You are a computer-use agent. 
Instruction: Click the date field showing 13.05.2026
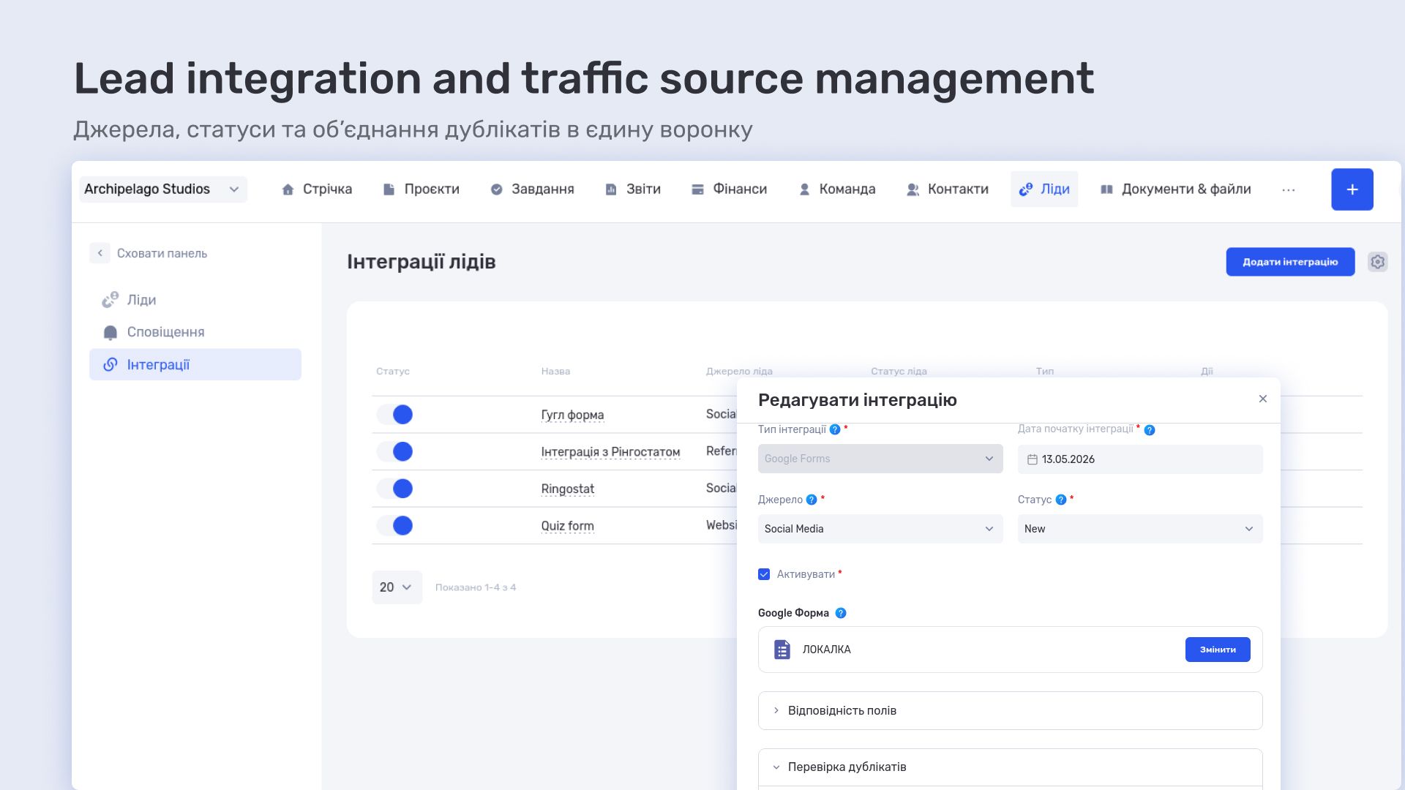(1140, 459)
